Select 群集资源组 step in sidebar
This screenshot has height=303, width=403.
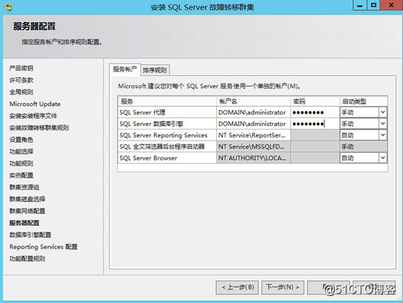(25, 187)
